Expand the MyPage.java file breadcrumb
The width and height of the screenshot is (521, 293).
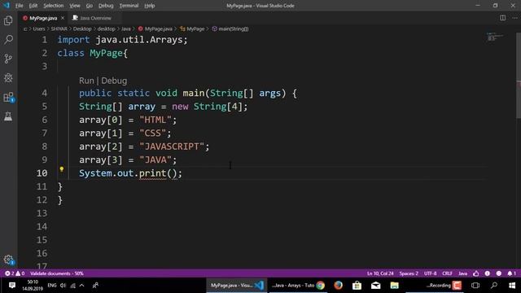click(155, 29)
